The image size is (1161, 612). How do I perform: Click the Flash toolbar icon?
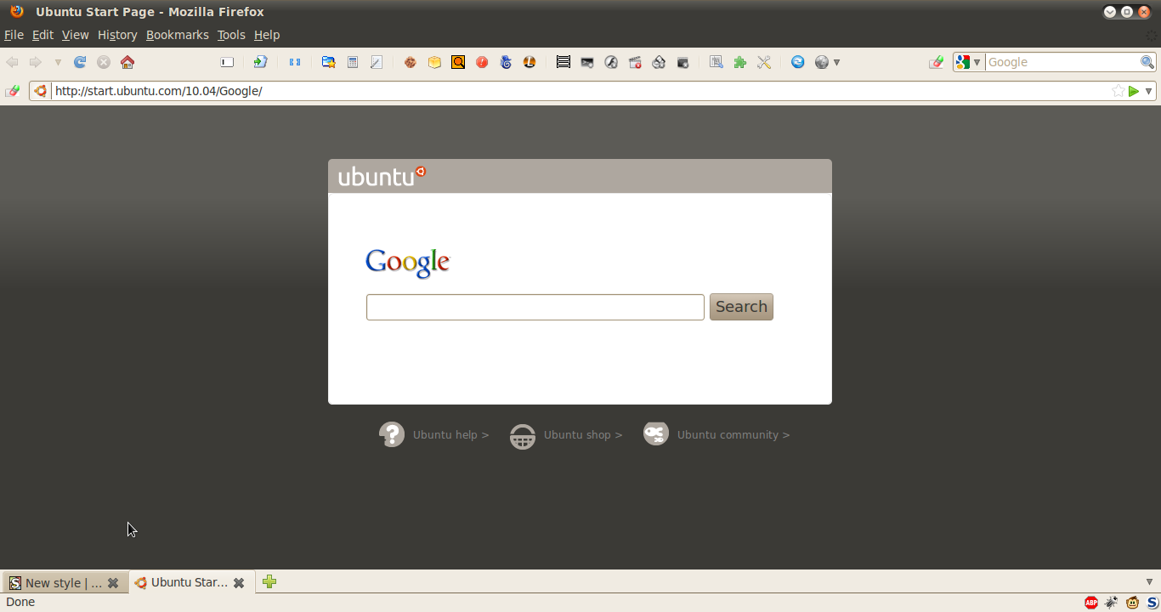coord(611,62)
